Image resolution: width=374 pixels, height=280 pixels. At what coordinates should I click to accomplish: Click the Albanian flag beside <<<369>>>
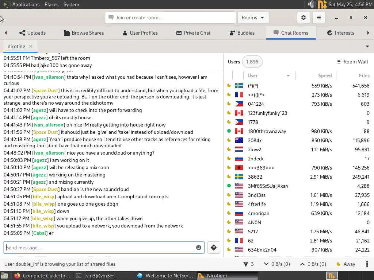239,168
